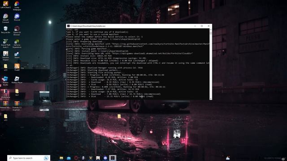Open the Opera GX Browser desktop shortcut
Viewport: 287px width, 161px height.
tap(17, 31)
